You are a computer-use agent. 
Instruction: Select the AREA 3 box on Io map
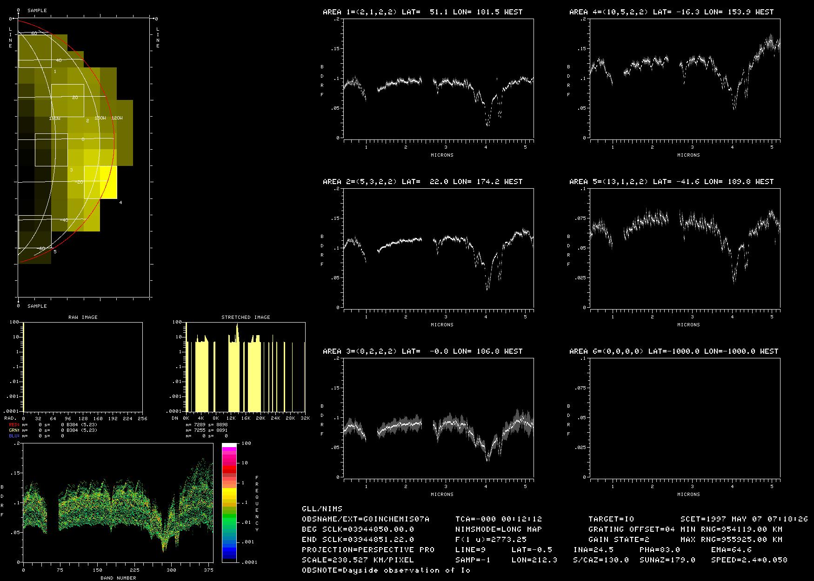tap(51, 150)
